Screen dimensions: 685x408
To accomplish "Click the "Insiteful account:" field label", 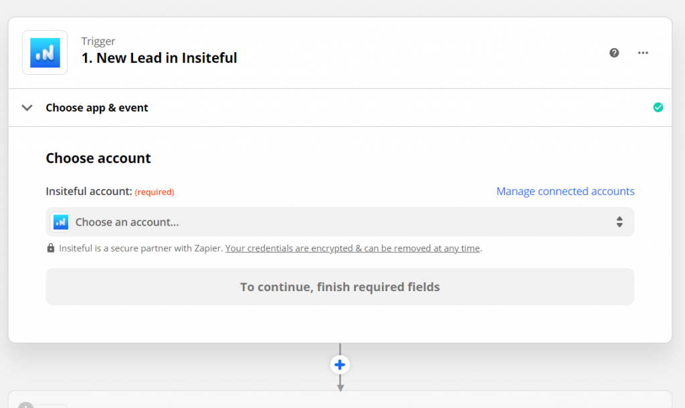I will (88, 192).
